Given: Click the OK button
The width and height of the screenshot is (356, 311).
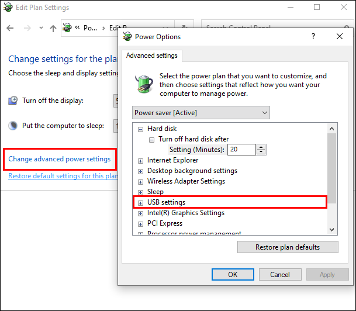Looking at the screenshot, I should (x=233, y=274).
